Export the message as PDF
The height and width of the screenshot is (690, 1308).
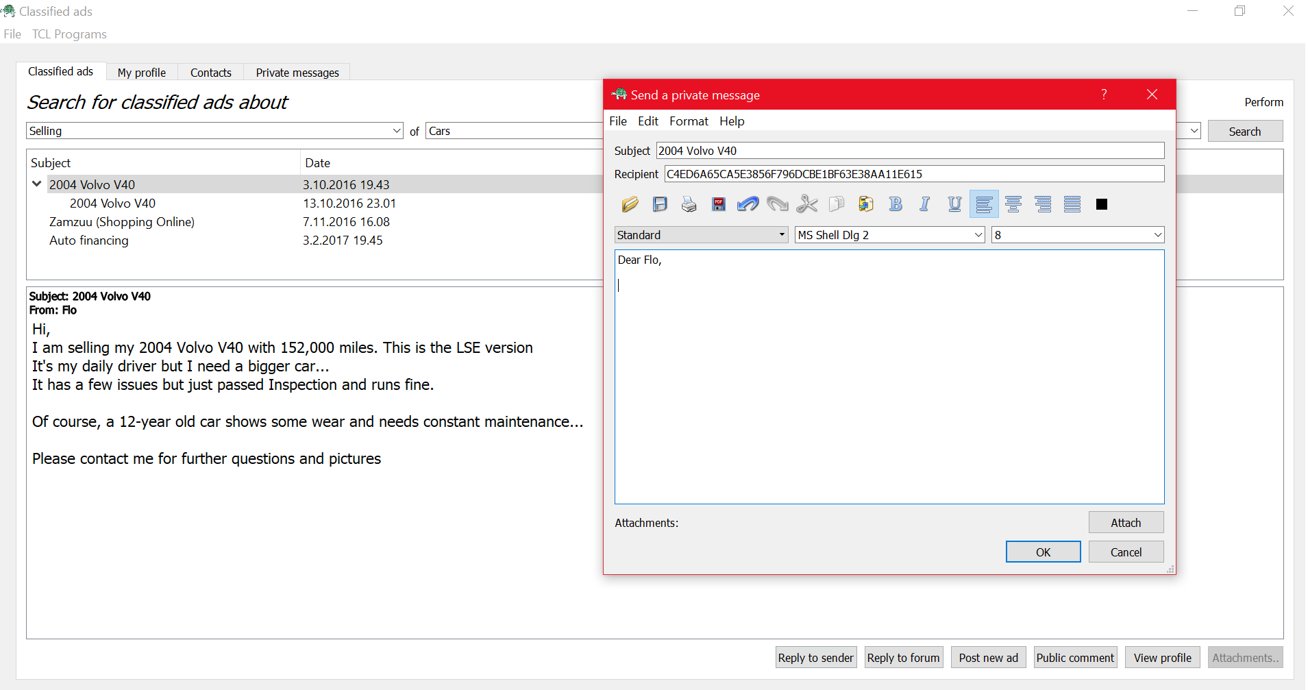coord(718,204)
